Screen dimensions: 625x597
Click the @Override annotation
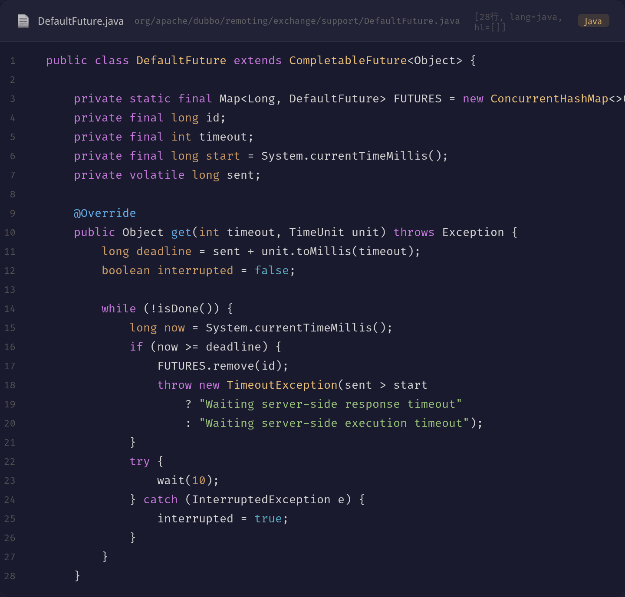pyautogui.click(x=105, y=213)
